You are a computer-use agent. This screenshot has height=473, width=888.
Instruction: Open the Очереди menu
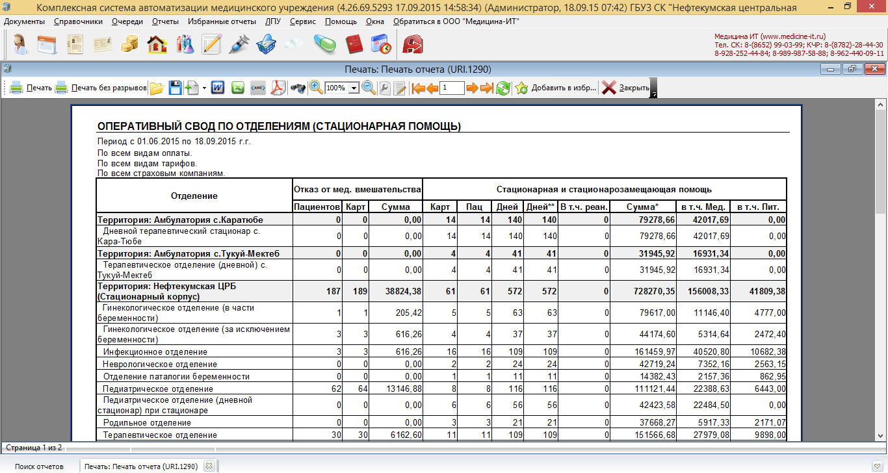coord(127,21)
